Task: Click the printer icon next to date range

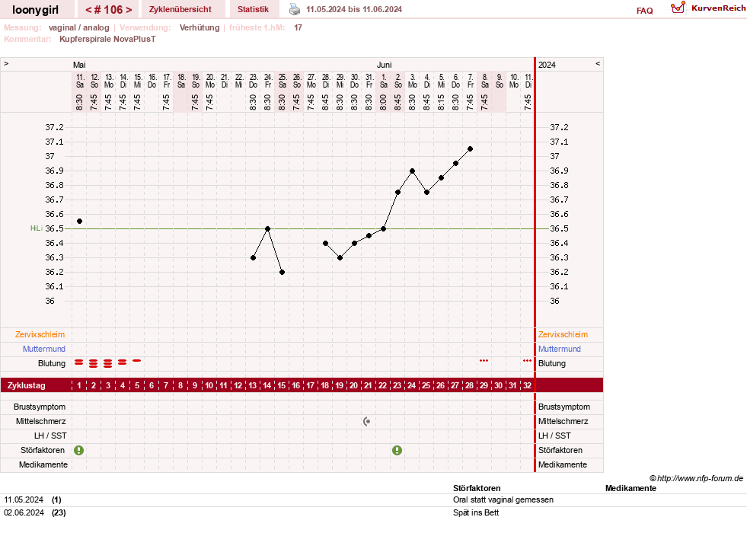Action: (x=295, y=9)
